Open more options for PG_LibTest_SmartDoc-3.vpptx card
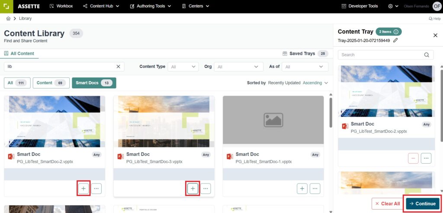Viewport: 443px width, 213px height. (205, 188)
